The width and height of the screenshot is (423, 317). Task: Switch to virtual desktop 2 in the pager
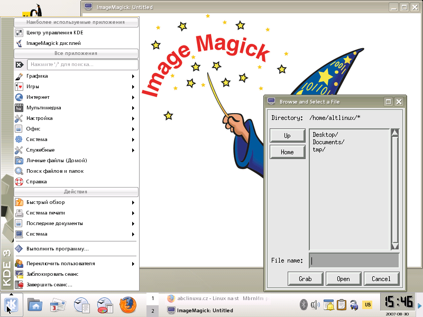(x=153, y=311)
